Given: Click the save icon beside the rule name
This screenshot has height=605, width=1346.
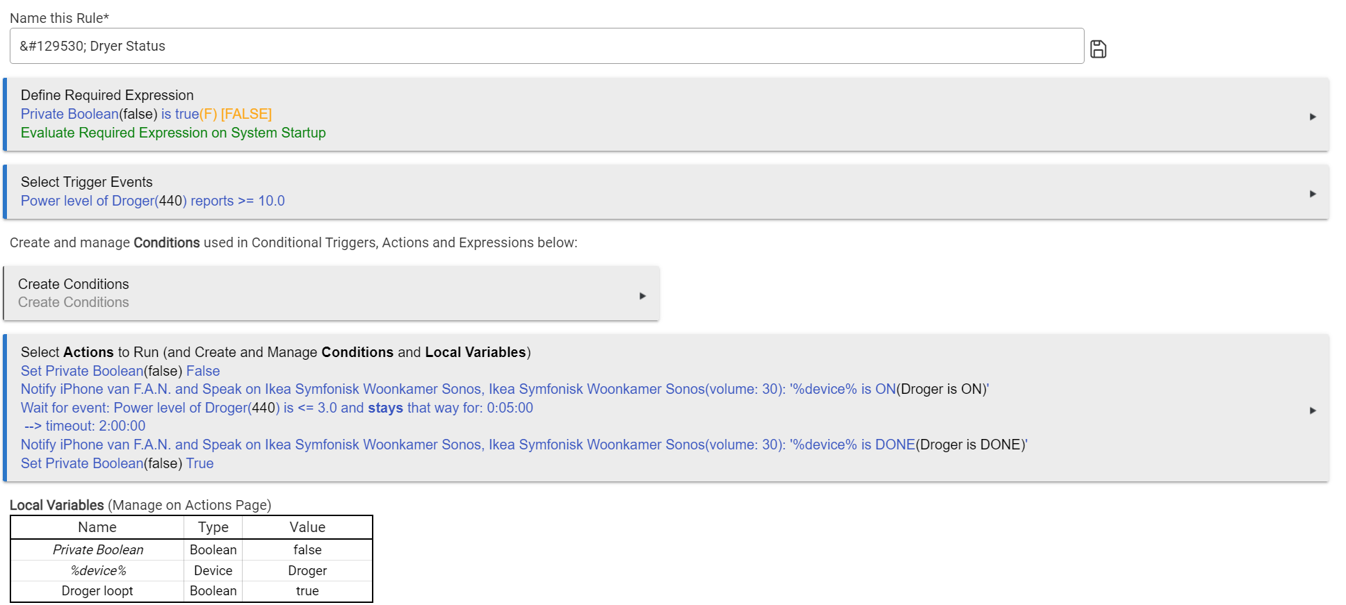Looking at the screenshot, I should click(1098, 49).
